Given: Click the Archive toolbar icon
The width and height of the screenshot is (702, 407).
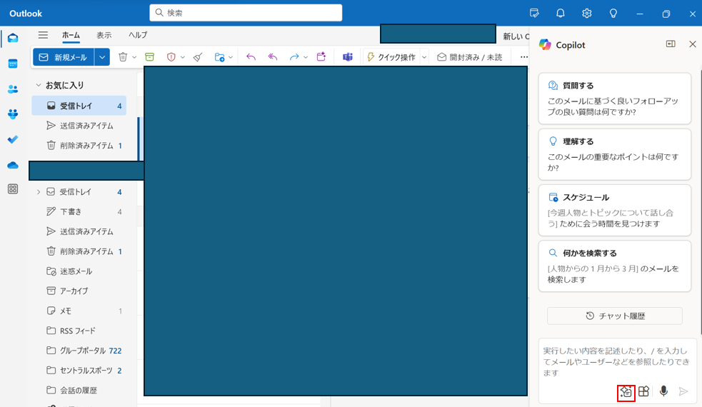Looking at the screenshot, I should click(149, 57).
